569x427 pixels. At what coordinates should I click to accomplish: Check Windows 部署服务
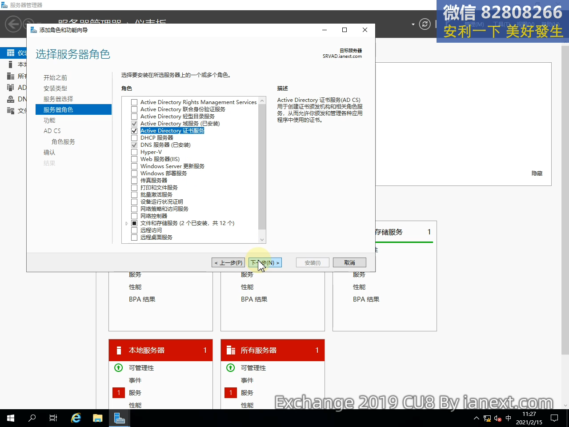[x=134, y=173]
